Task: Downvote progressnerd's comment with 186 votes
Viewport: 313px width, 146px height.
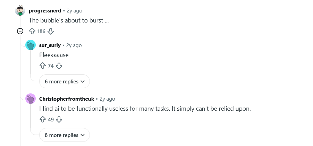Action: pos(51,31)
